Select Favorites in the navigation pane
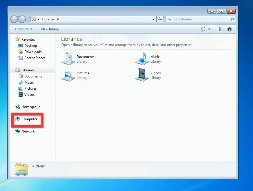The width and height of the screenshot is (253, 191). click(x=28, y=40)
